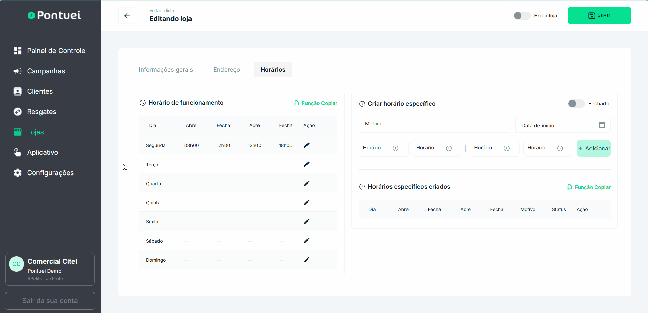
Task: Open Campanhas in the sidebar
Action: point(46,71)
